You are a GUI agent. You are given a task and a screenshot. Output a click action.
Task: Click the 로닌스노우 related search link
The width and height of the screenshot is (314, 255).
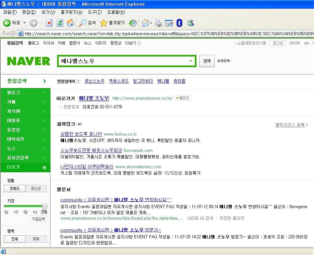95,81
